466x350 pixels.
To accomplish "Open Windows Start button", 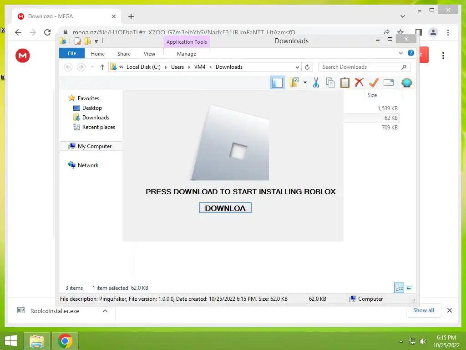I will pyautogui.click(x=11, y=341).
